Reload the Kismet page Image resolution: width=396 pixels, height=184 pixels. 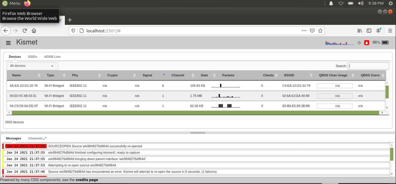coord(24,31)
